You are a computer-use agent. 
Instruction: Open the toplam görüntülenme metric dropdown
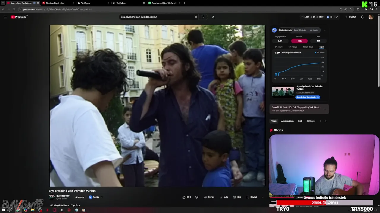coord(292,53)
